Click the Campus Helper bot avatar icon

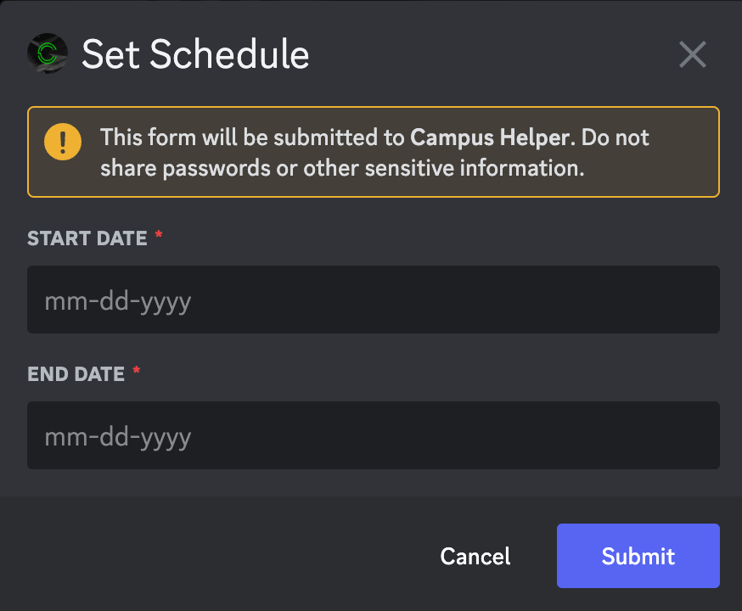(48, 53)
